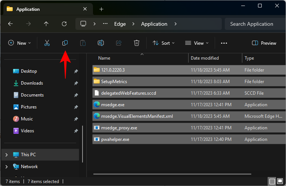Image resolution: width=286 pixels, height=186 pixels.
Task: Click the pin icon next to Music
Action: pos(76,119)
